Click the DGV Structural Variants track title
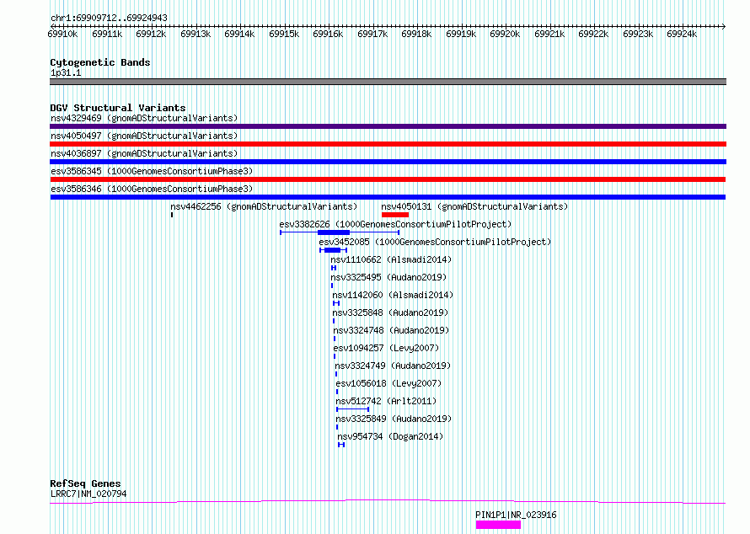Viewport: 750px width, 534px height. (118, 108)
